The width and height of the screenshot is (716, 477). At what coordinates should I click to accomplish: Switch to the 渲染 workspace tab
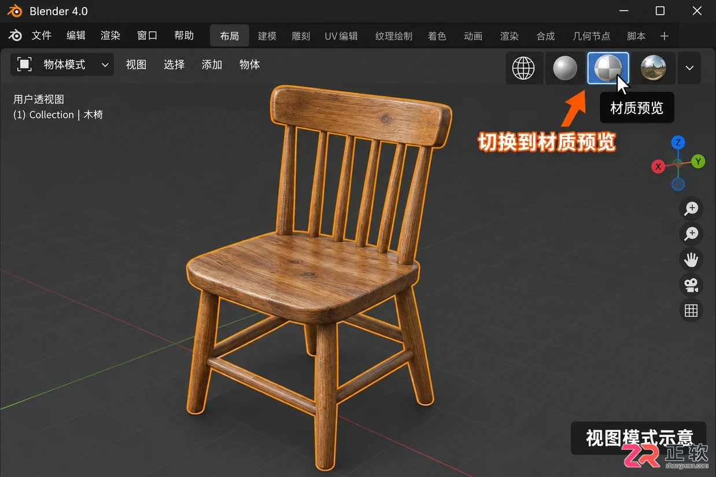[x=510, y=36]
